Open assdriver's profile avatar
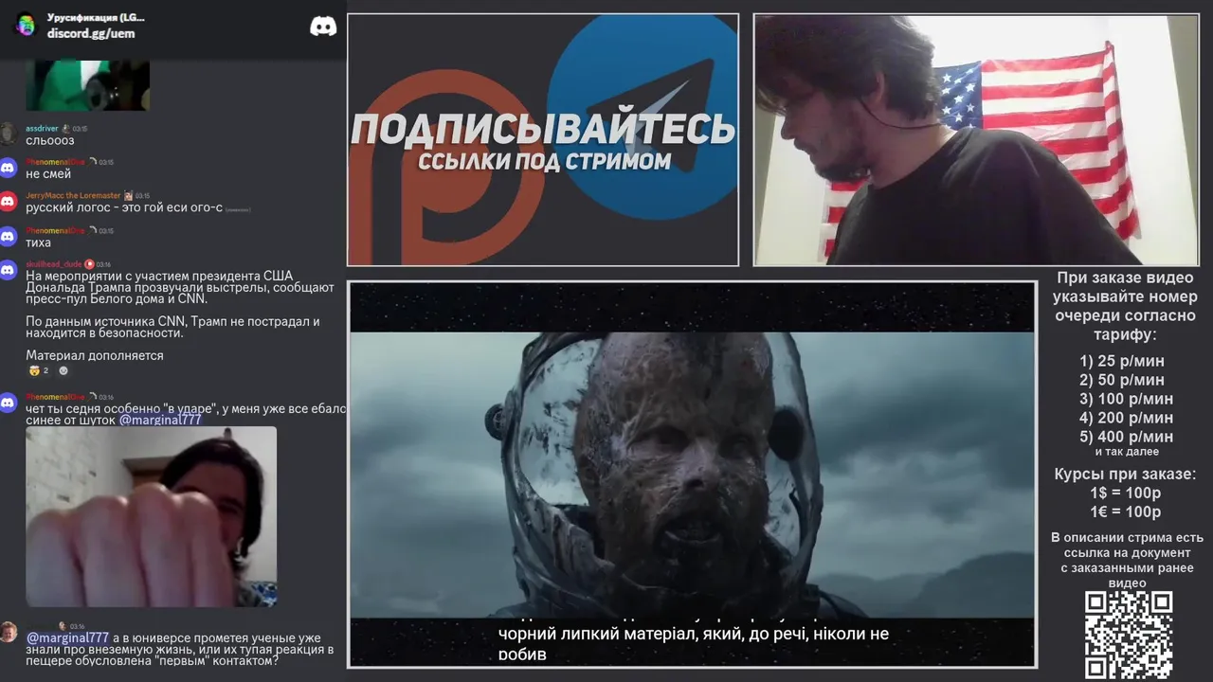Viewport: 1213px width, 682px height. pyautogui.click(x=9, y=134)
